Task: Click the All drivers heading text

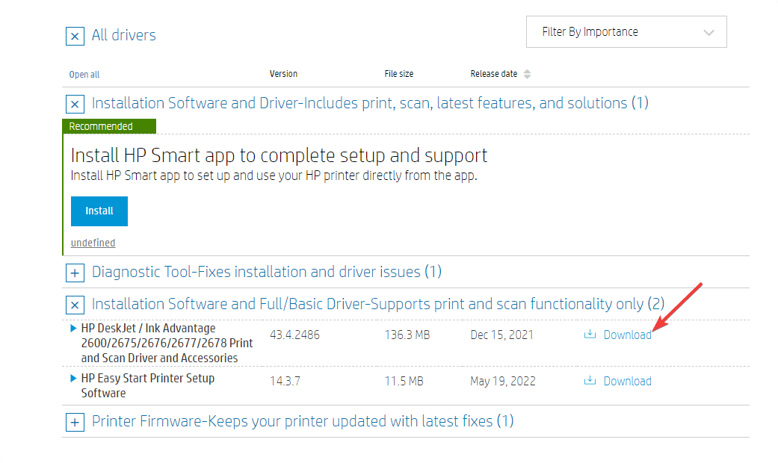Action: [x=123, y=35]
